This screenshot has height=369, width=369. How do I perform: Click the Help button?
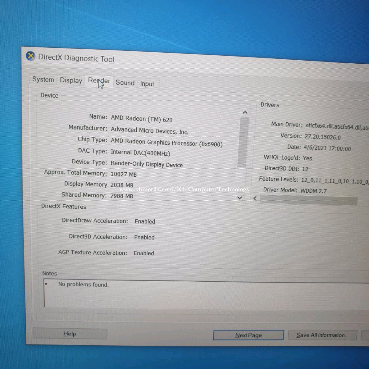point(70,334)
